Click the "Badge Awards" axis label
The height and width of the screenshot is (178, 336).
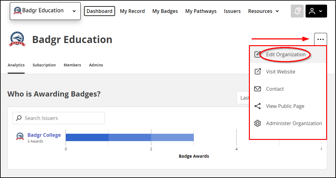194,156
